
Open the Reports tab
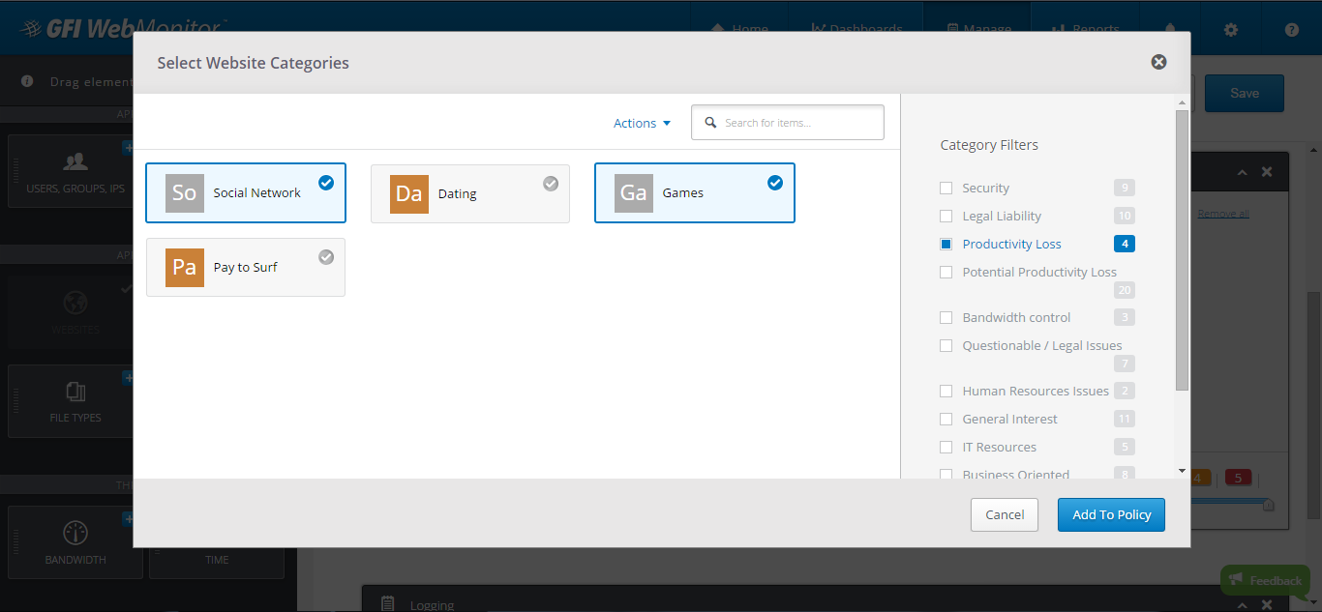[1085, 29]
